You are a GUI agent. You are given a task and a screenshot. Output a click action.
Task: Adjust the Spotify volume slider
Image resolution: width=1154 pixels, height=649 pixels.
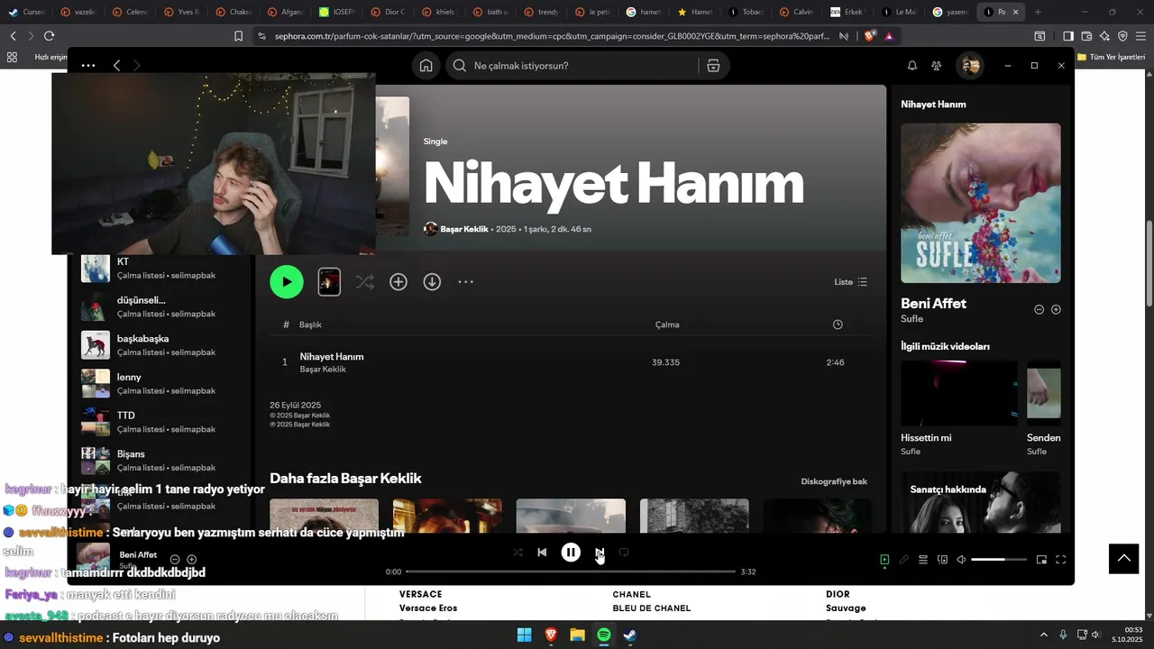(x=999, y=560)
